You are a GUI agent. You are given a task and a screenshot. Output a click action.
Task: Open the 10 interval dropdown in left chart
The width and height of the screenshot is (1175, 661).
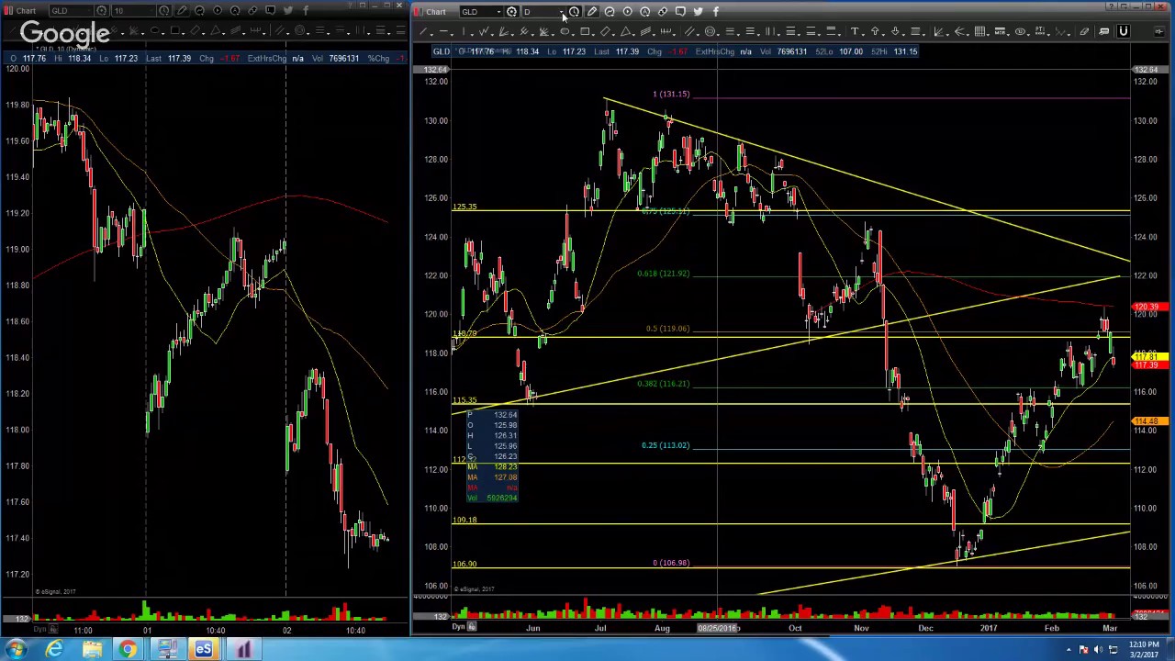coord(151,11)
